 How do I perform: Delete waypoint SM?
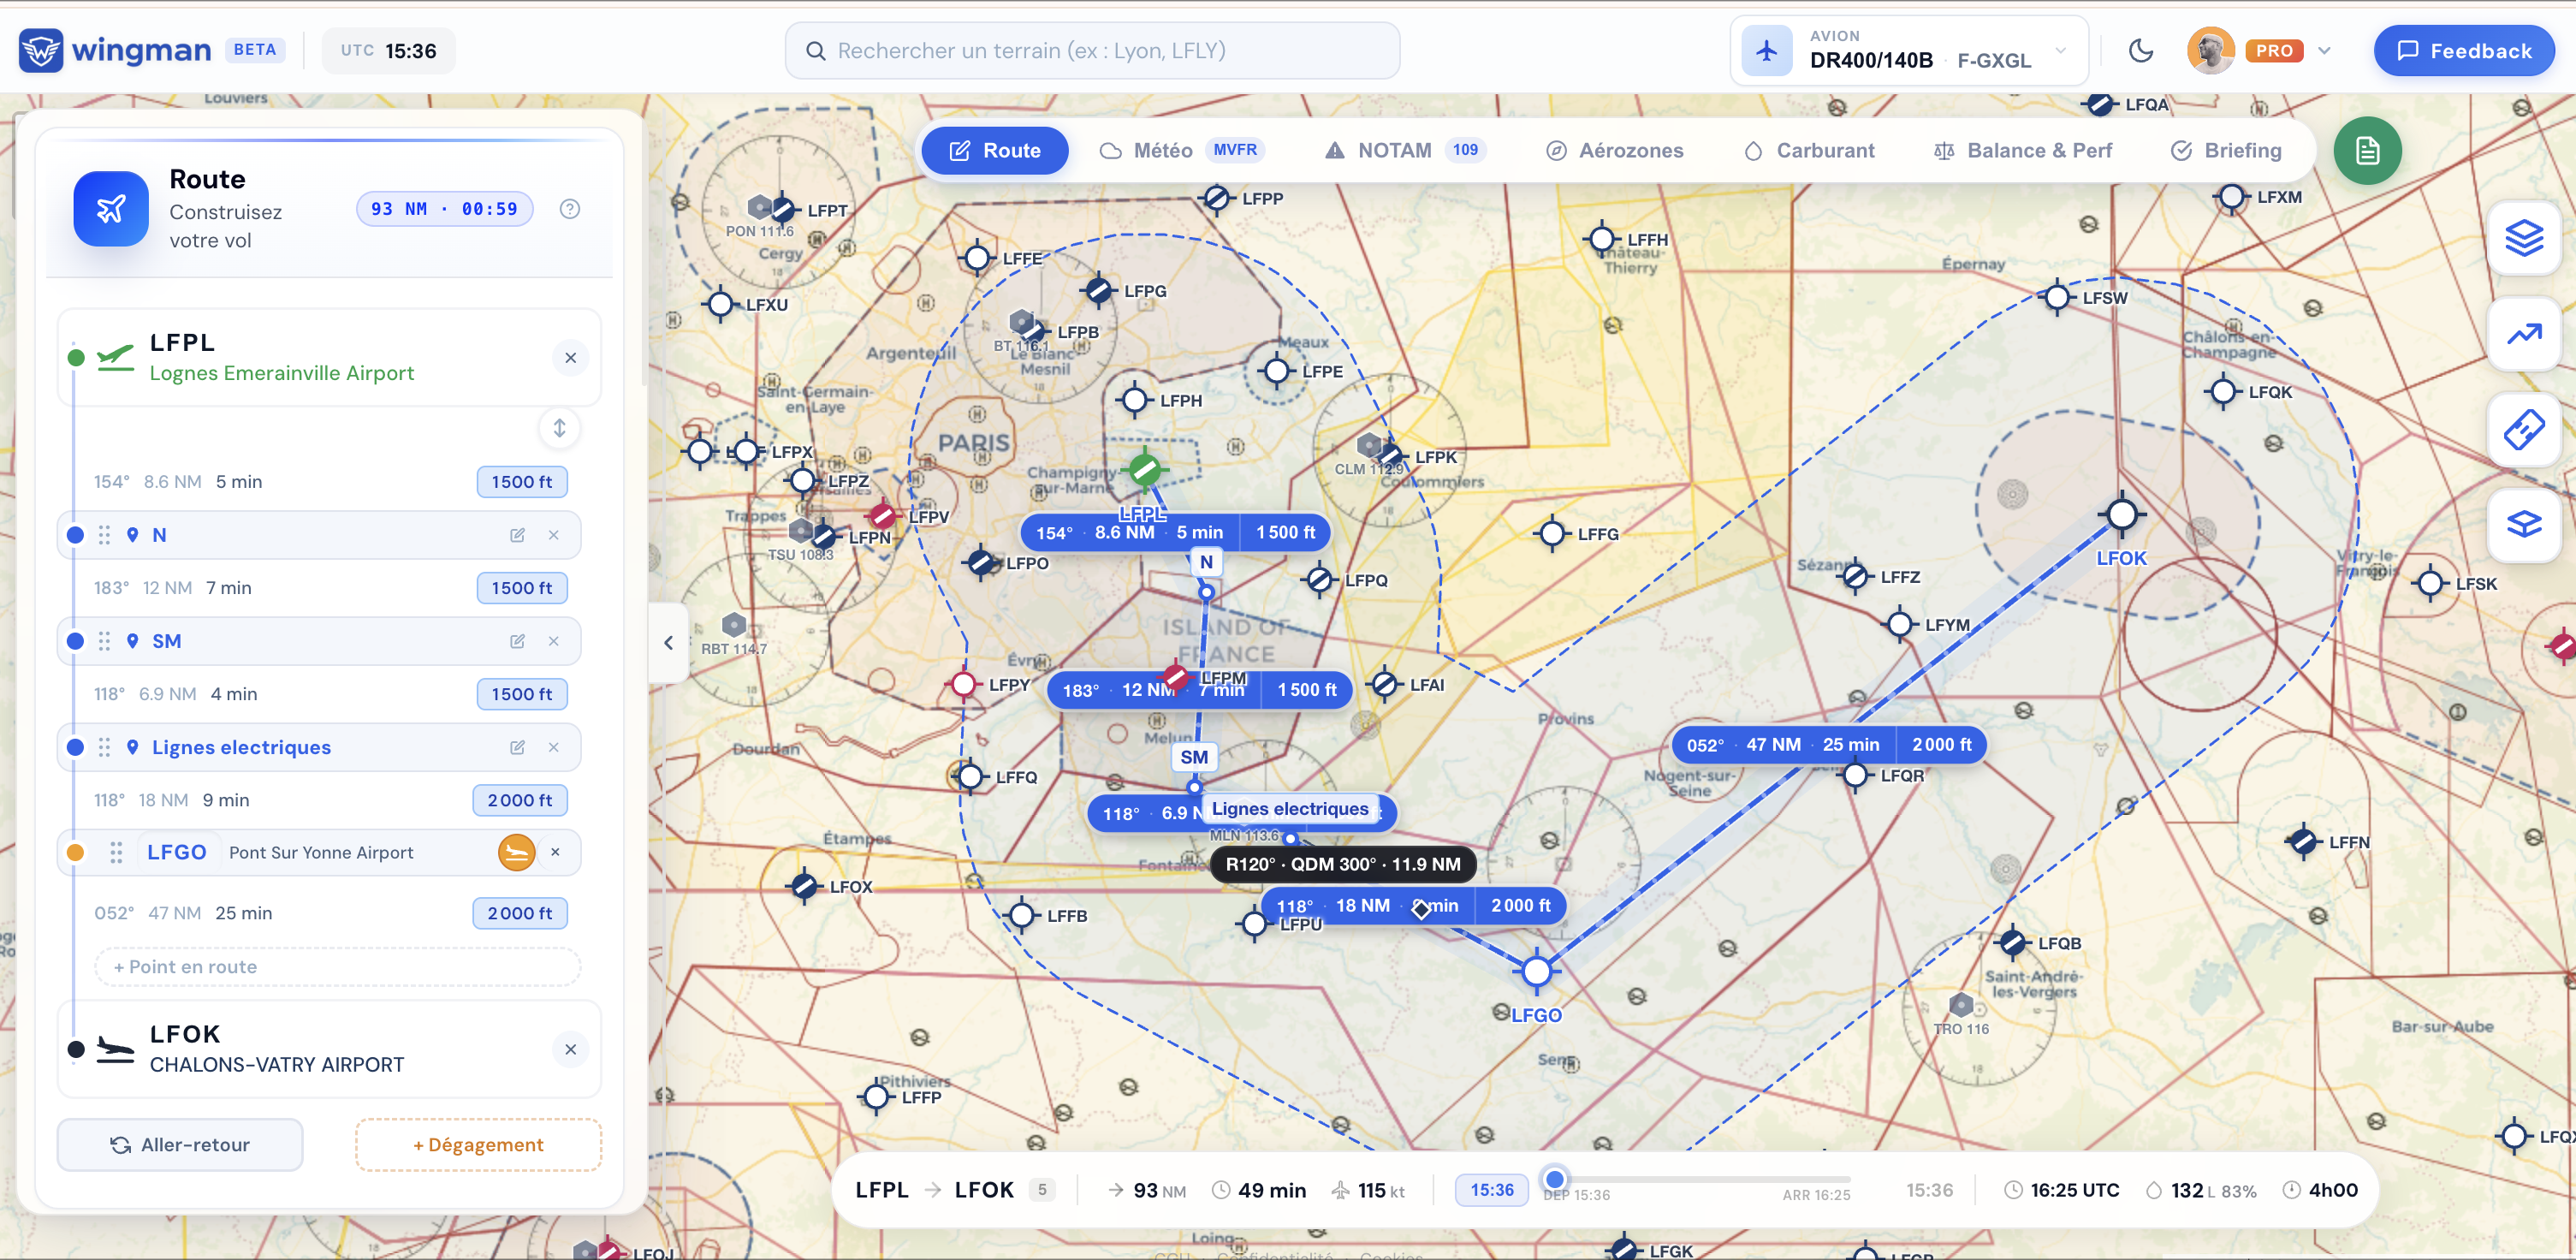[x=553, y=641]
